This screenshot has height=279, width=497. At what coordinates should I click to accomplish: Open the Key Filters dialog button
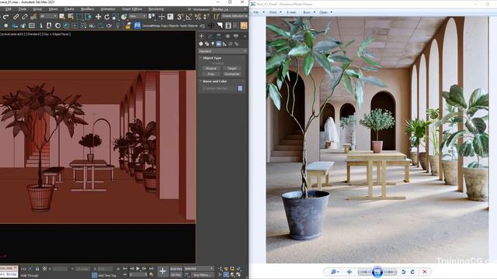point(202,275)
